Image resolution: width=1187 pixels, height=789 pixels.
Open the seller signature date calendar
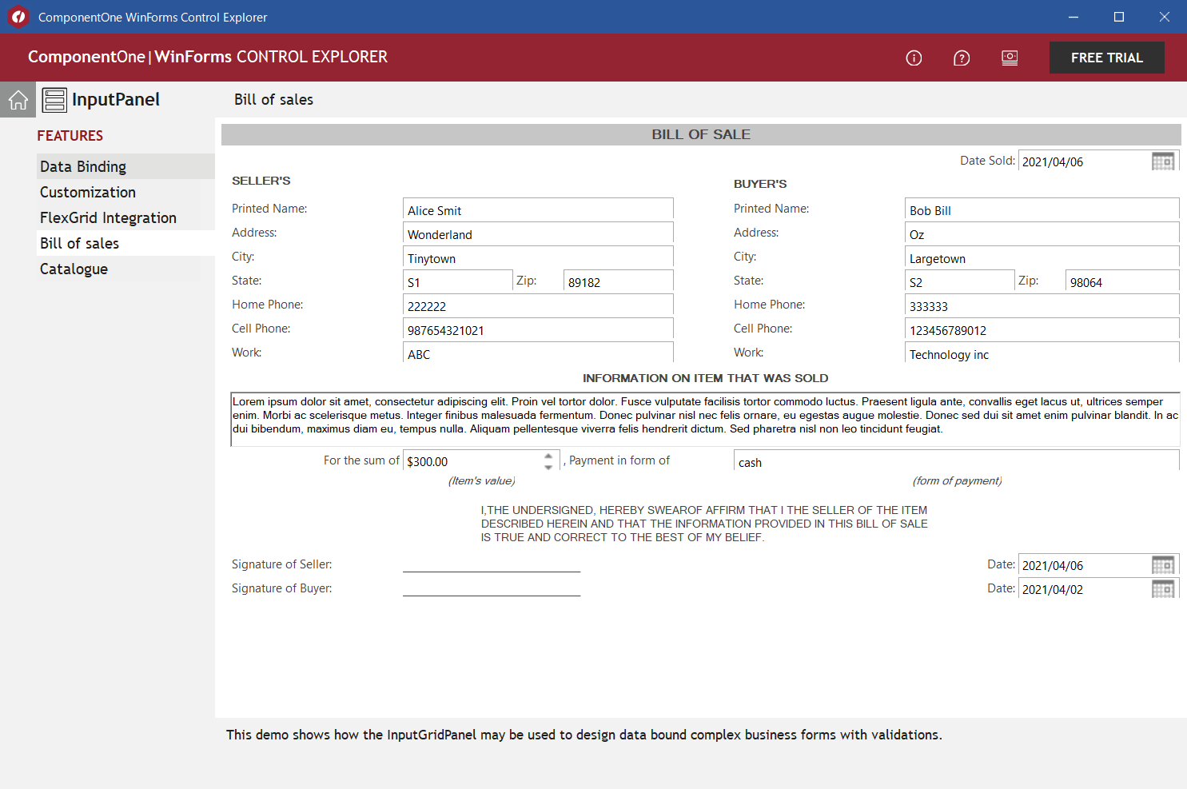1163,565
